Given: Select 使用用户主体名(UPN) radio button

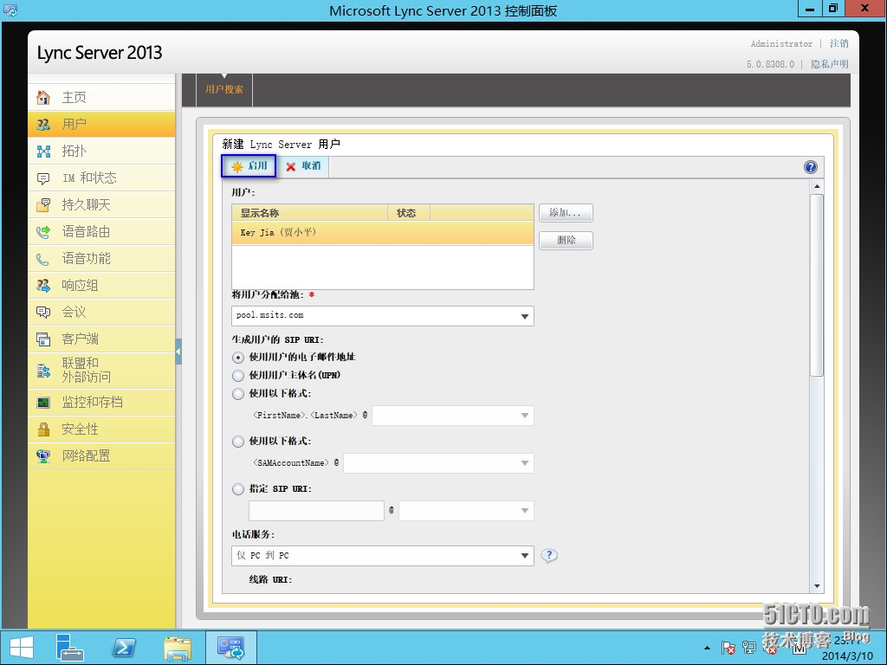Looking at the screenshot, I should point(238,376).
